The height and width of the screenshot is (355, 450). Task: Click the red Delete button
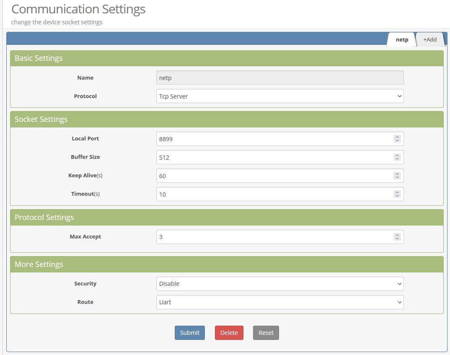(x=229, y=333)
